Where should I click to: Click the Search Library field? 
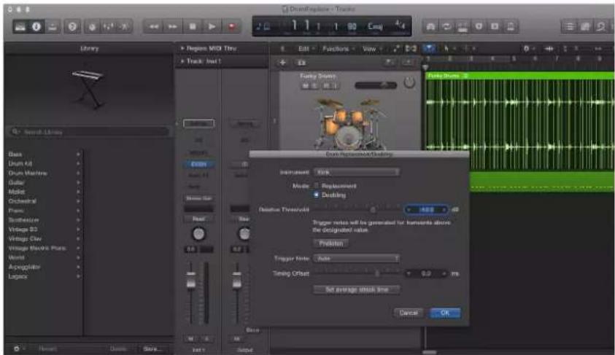pos(90,132)
